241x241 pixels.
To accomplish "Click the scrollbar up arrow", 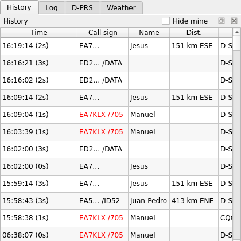I will [237, 32].
